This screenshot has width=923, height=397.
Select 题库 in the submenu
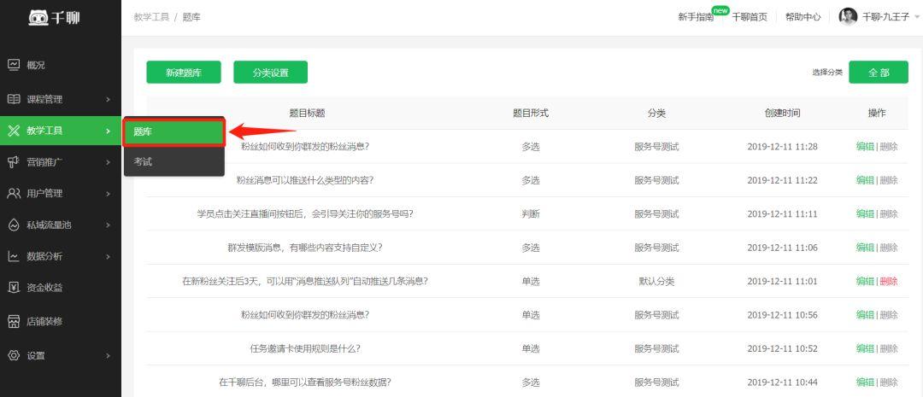tap(173, 132)
